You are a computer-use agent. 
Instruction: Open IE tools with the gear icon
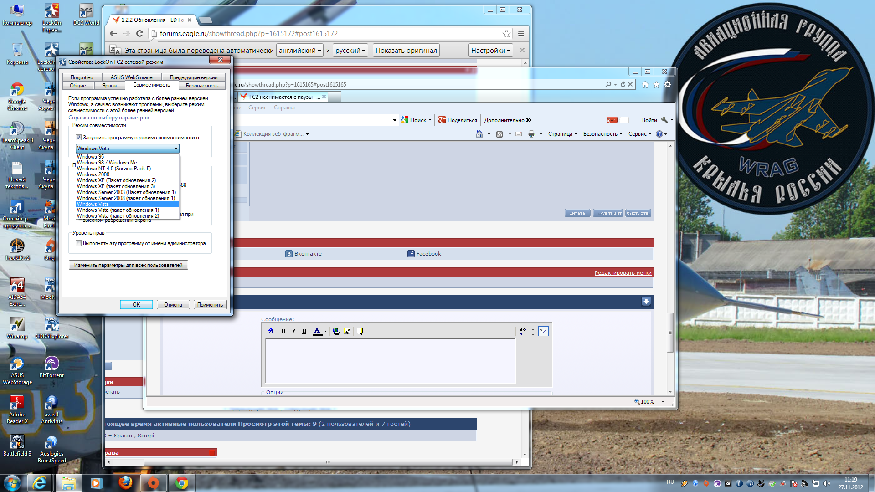[668, 84]
